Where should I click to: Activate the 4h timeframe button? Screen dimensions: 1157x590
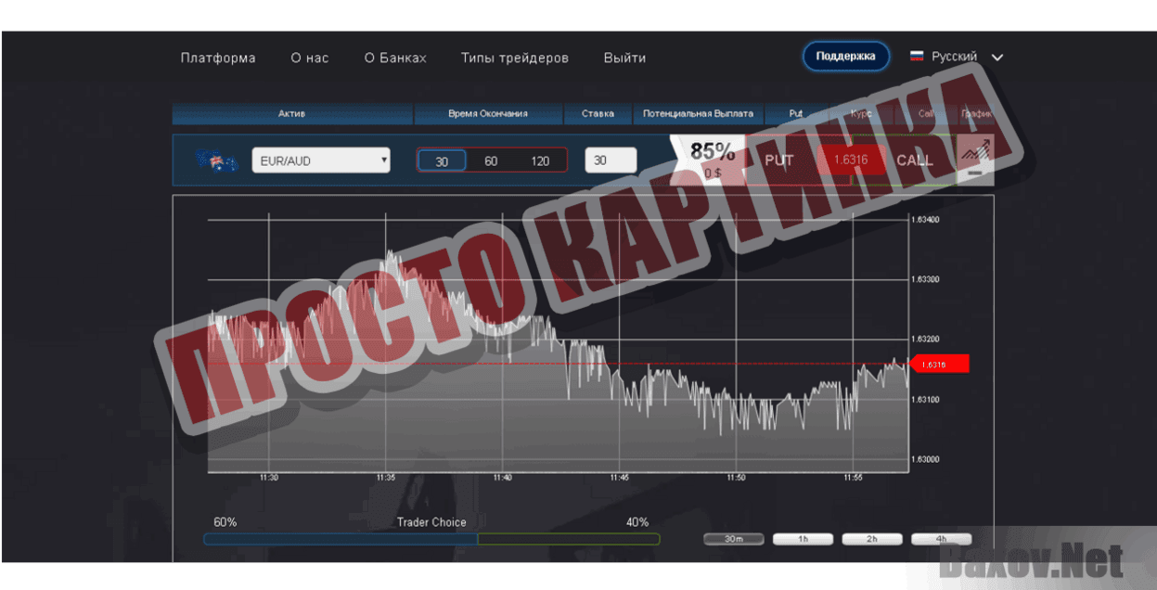(x=942, y=538)
